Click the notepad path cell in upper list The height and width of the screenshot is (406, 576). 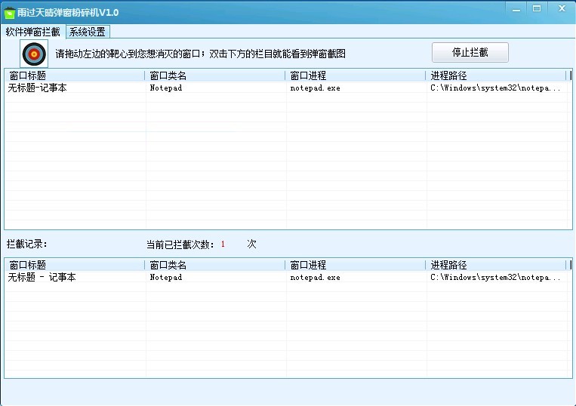[x=495, y=88]
